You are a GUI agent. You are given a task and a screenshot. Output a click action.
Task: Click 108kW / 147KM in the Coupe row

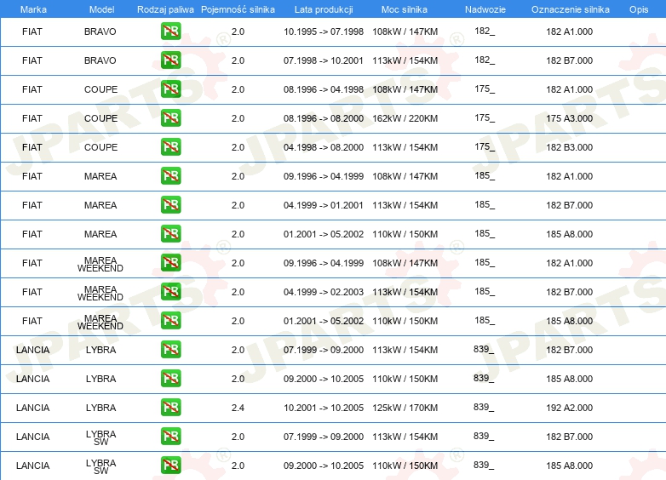[x=405, y=89]
